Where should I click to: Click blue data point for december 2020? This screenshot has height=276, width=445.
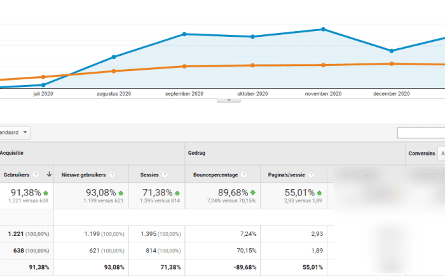click(x=392, y=51)
